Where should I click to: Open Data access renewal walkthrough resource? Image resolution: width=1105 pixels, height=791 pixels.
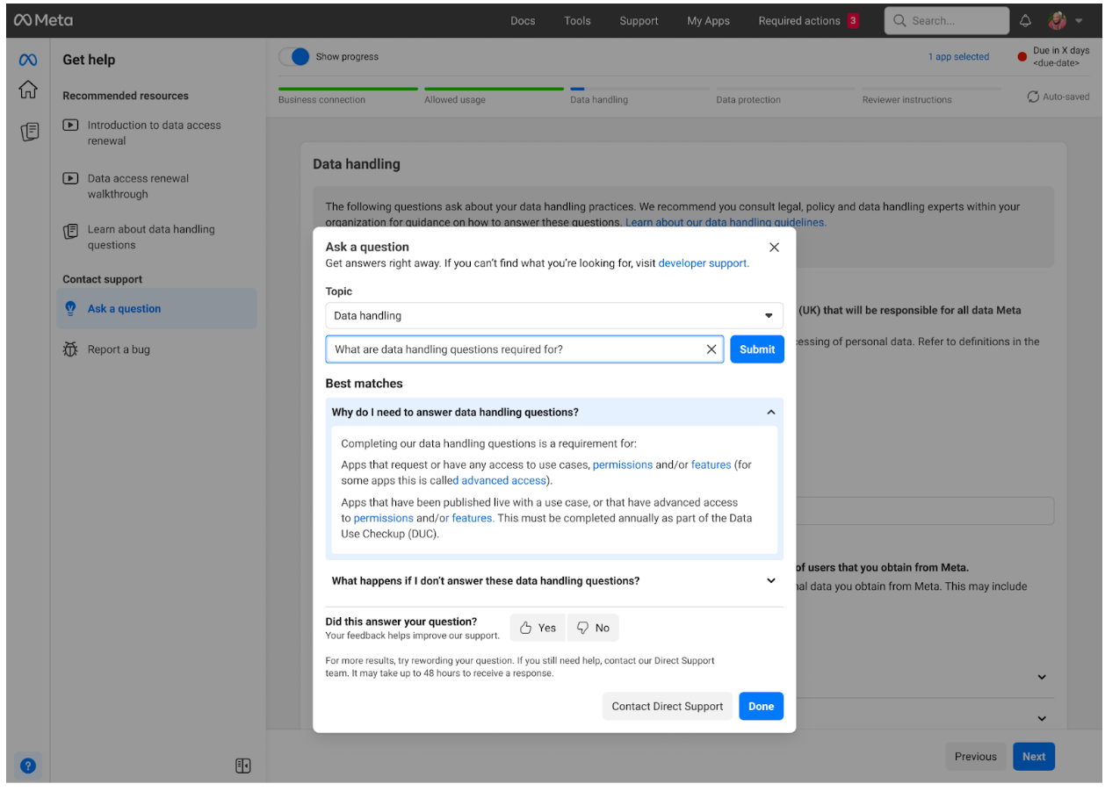[138, 186]
